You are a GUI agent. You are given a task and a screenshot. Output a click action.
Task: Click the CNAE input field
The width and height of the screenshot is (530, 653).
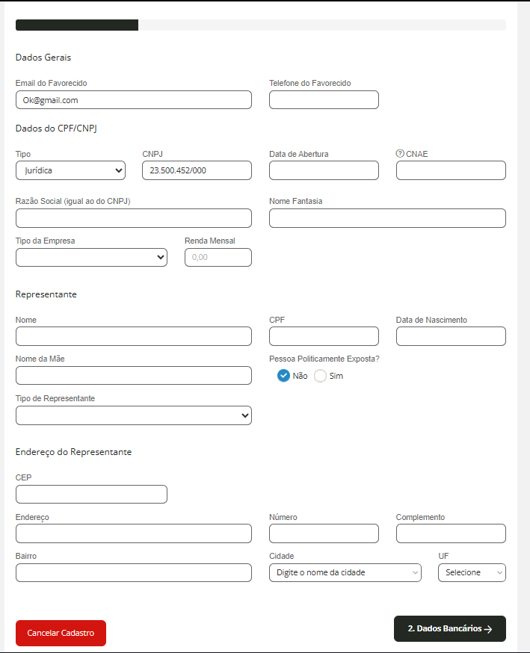(x=451, y=170)
